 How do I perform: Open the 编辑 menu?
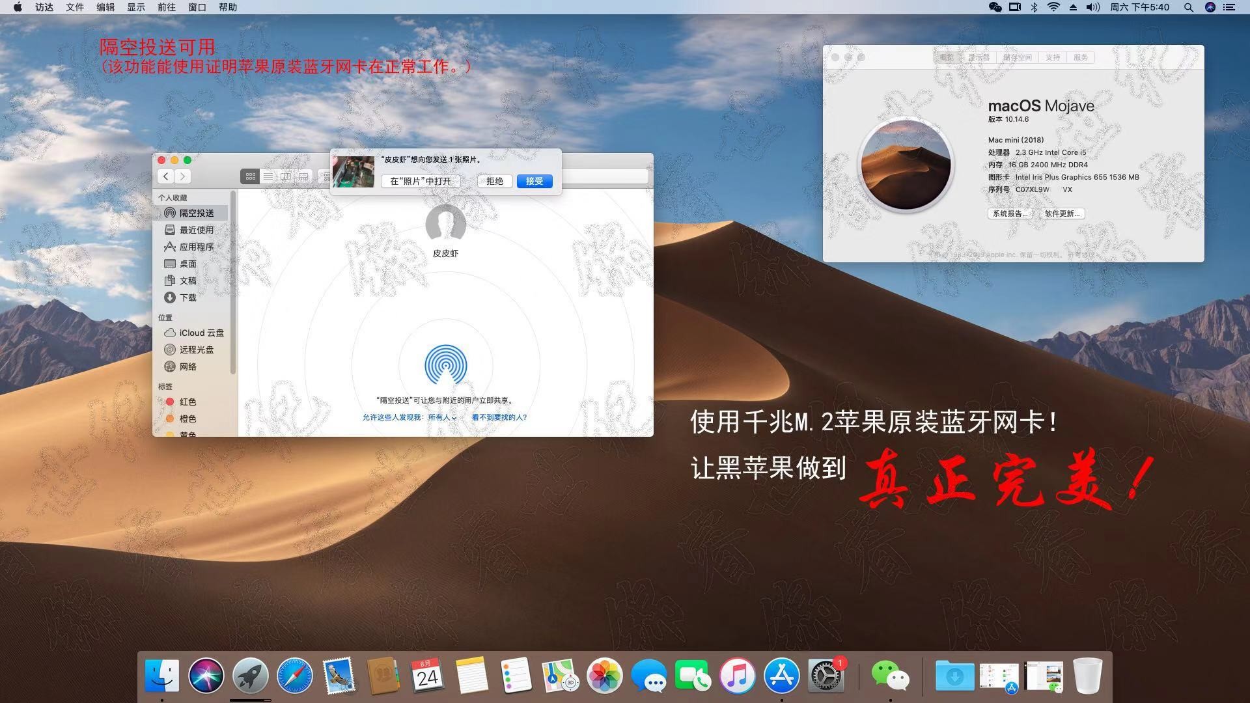(105, 7)
